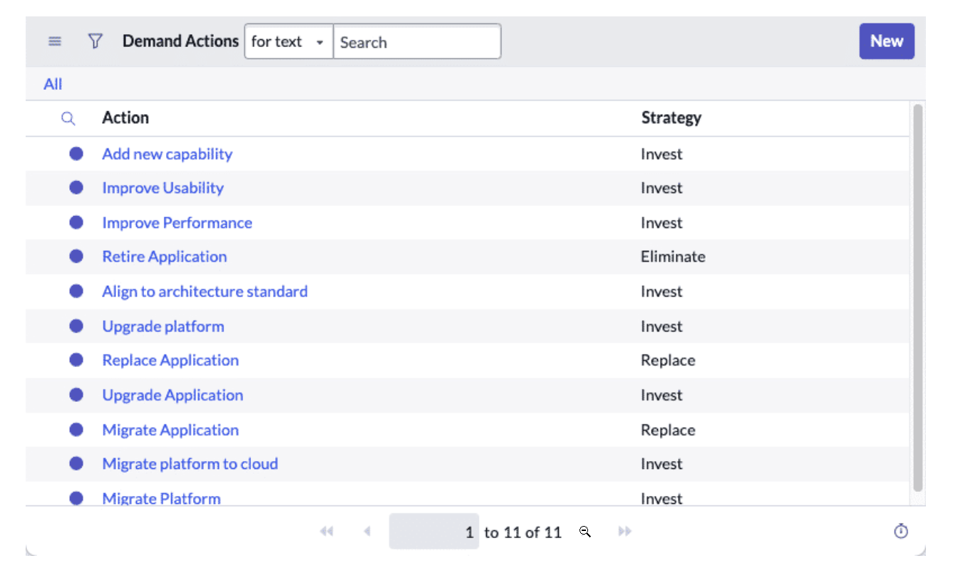This screenshot has height=583, width=958.
Task: Click the response time clock icon
Action: point(901,531)
